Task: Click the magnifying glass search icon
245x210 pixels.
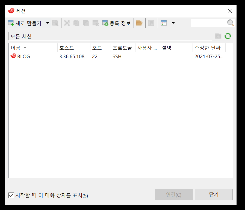Action: click(x=231, y=23)
